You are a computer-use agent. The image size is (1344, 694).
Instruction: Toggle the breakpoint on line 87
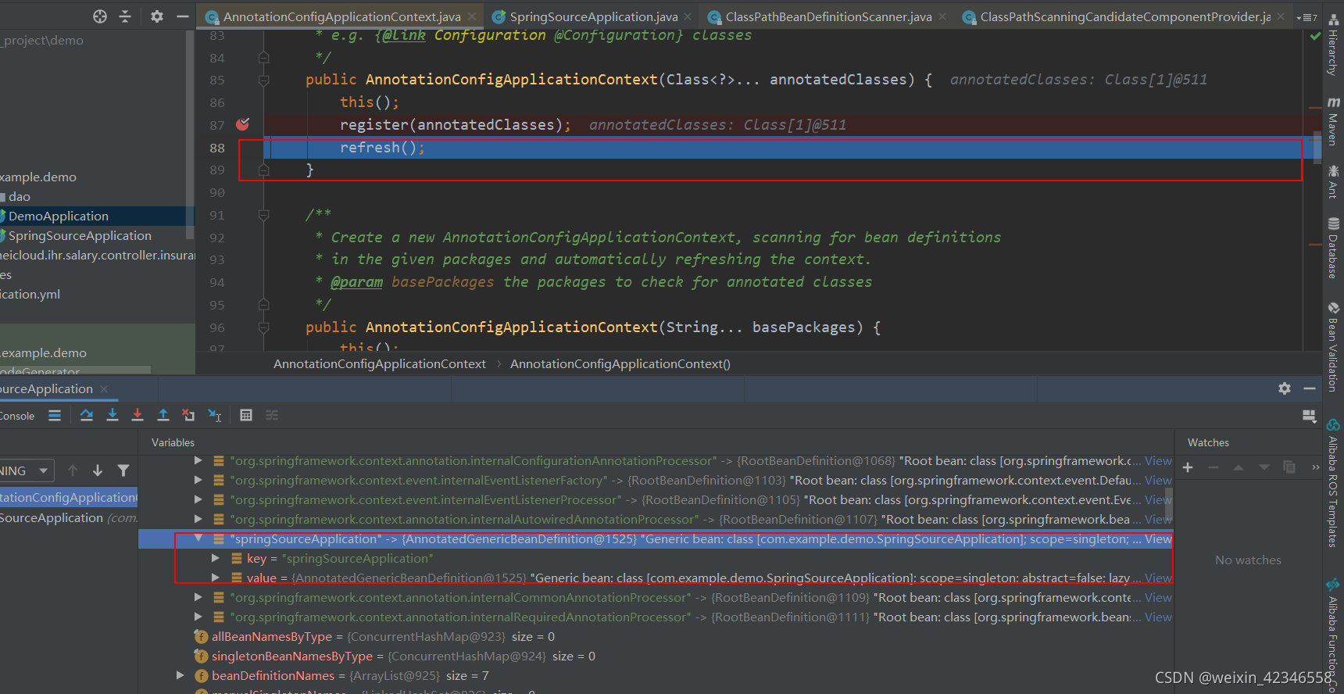point(243,124)
